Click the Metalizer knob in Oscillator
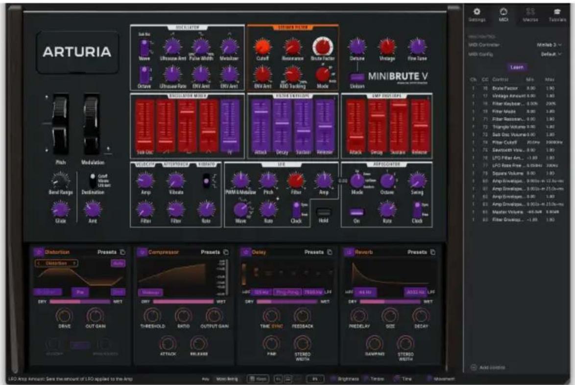The image size is (575, 385). 229,47
